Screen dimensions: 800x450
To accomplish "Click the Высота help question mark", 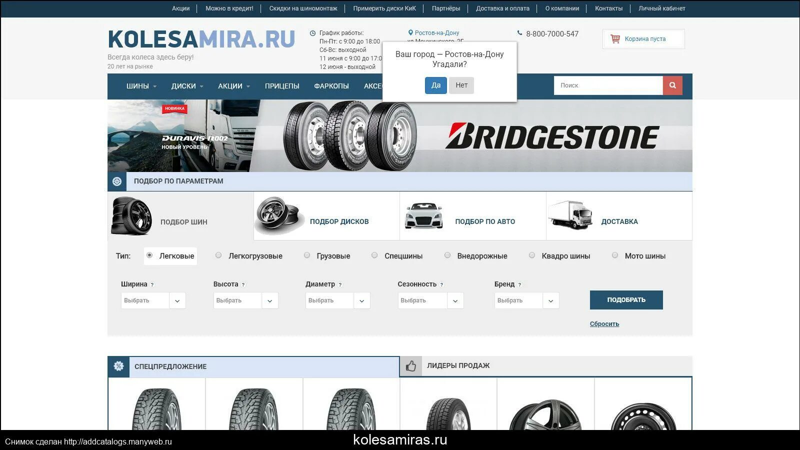I will tap(243, 284).
